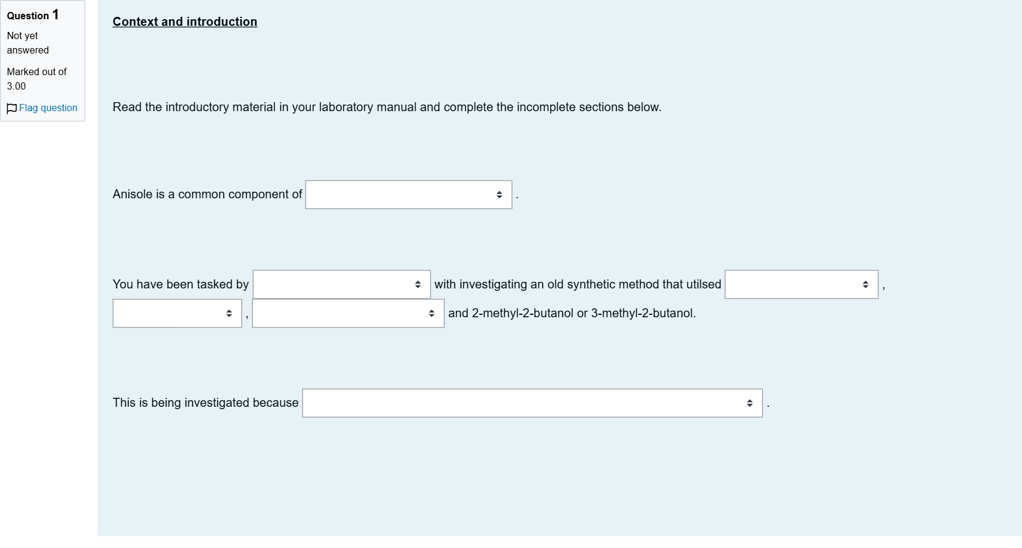Open the 'Anisole is a common component of' dropdown
The height and width of the screenshot is (548, 1022).
(408, 195)
